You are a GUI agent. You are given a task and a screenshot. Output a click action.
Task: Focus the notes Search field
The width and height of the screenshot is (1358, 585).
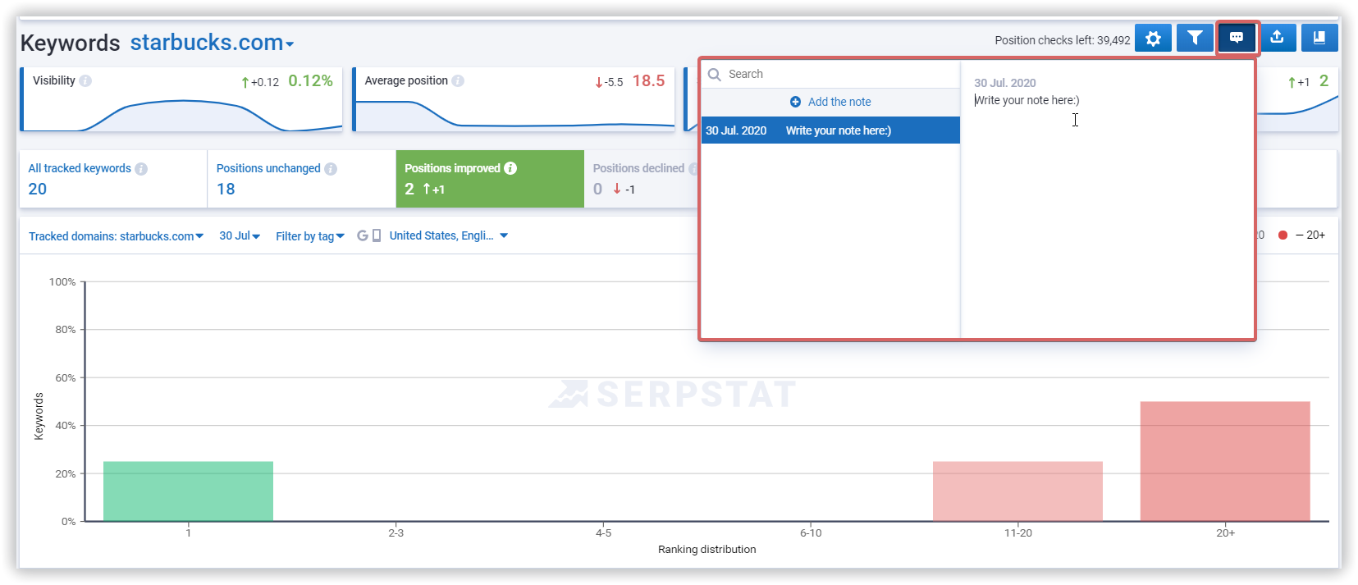tap(830, 74)
